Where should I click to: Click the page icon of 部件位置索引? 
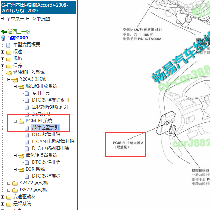pos(27,128)
